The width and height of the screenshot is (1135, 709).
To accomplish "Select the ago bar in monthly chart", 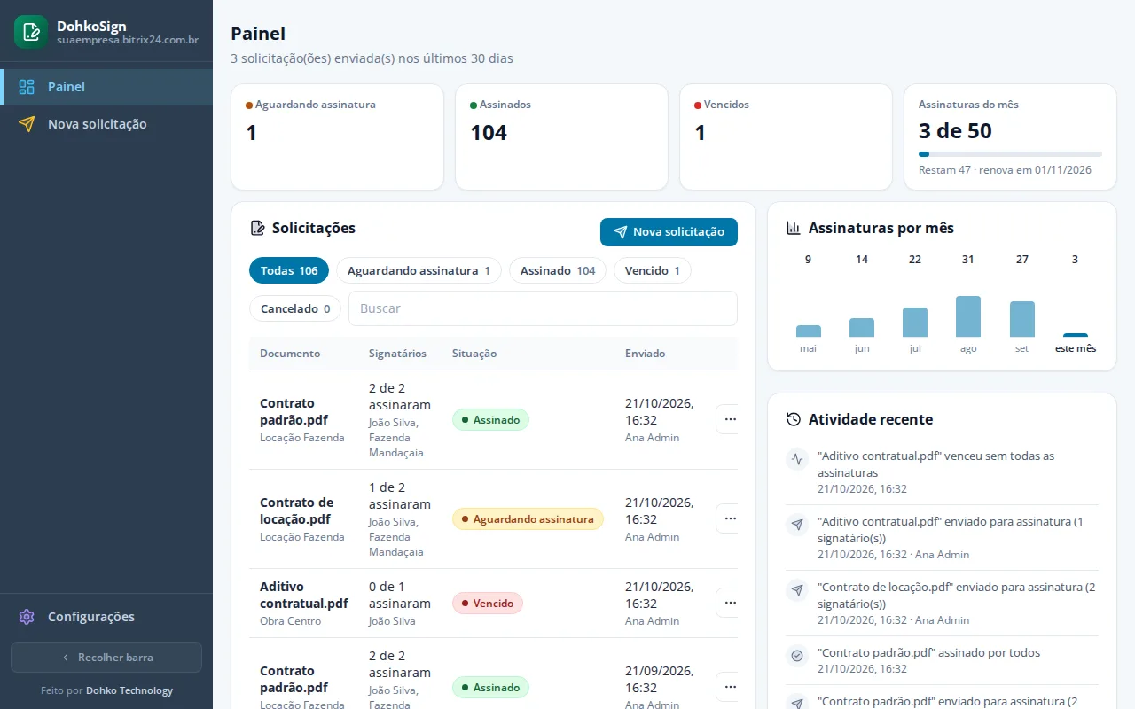I will [x=968, y=316].
